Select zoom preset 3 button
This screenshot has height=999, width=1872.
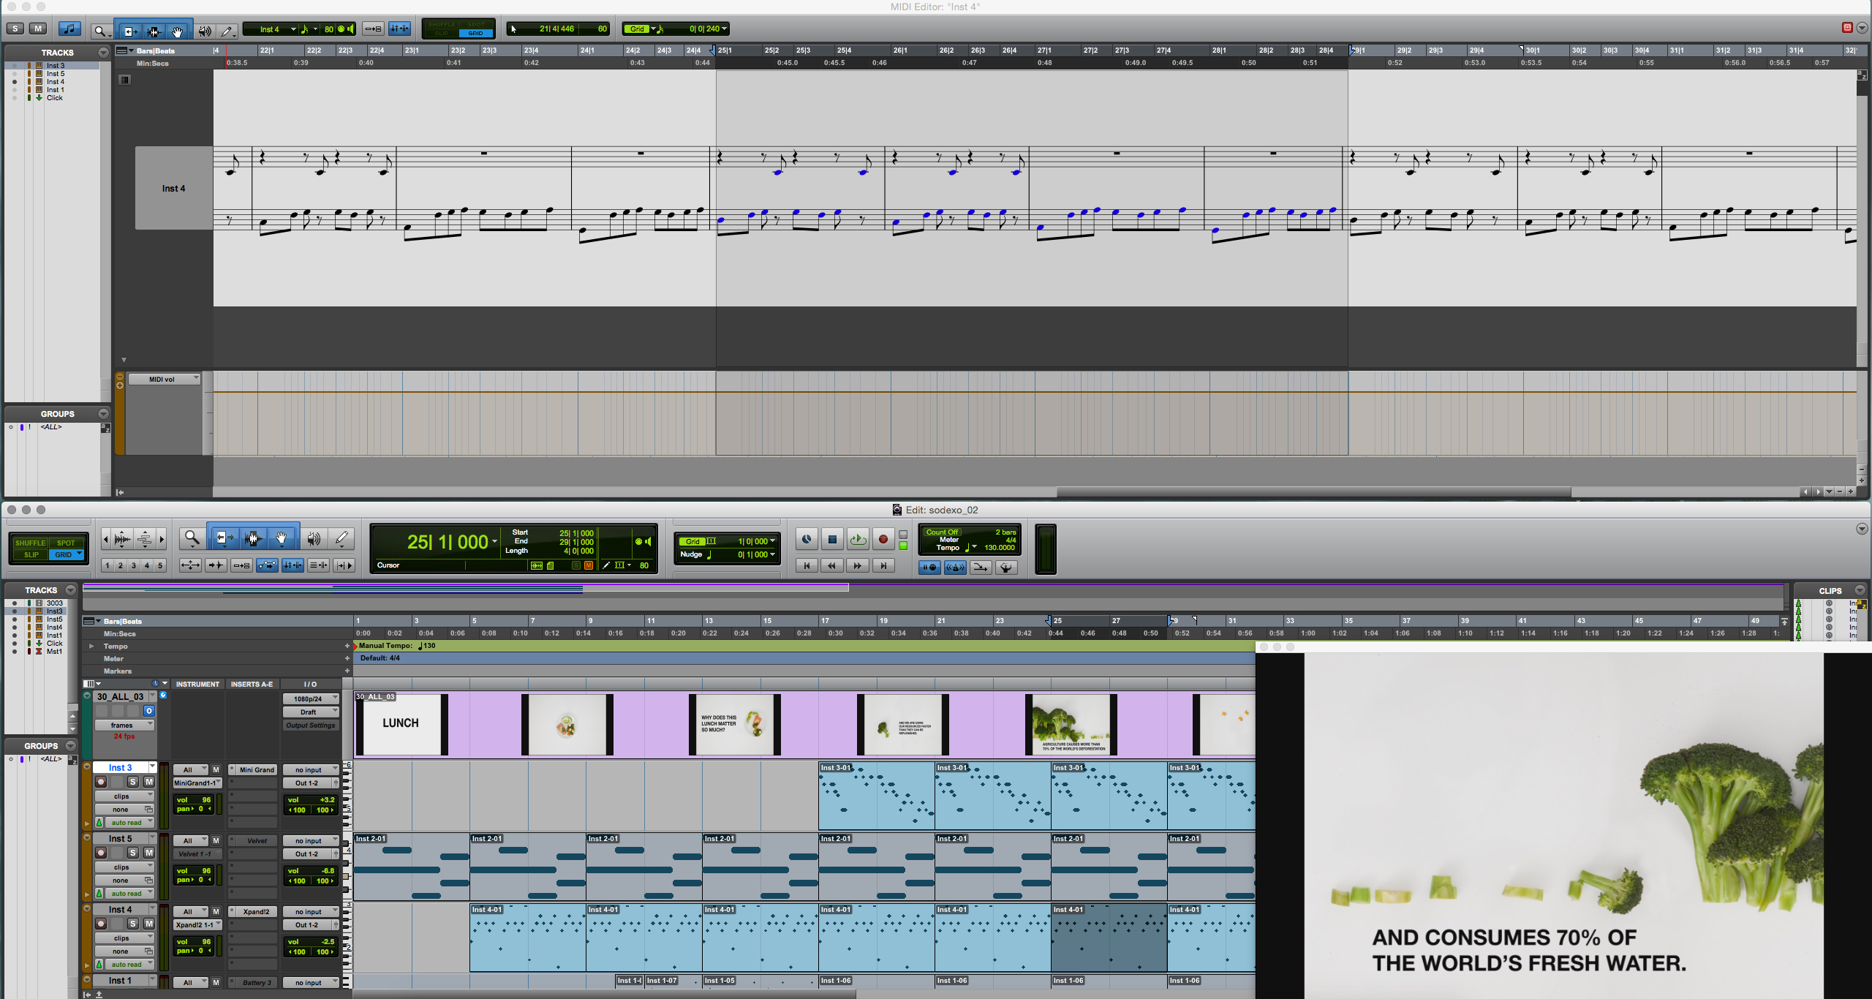[x=133, y=565]
